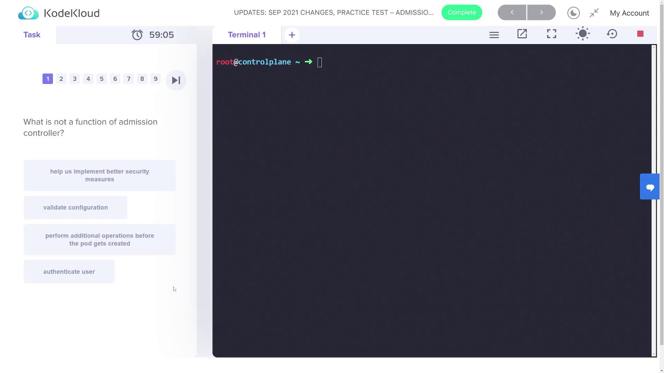
Task: Skip to last question icon
Action: click(x=176, y=80)
